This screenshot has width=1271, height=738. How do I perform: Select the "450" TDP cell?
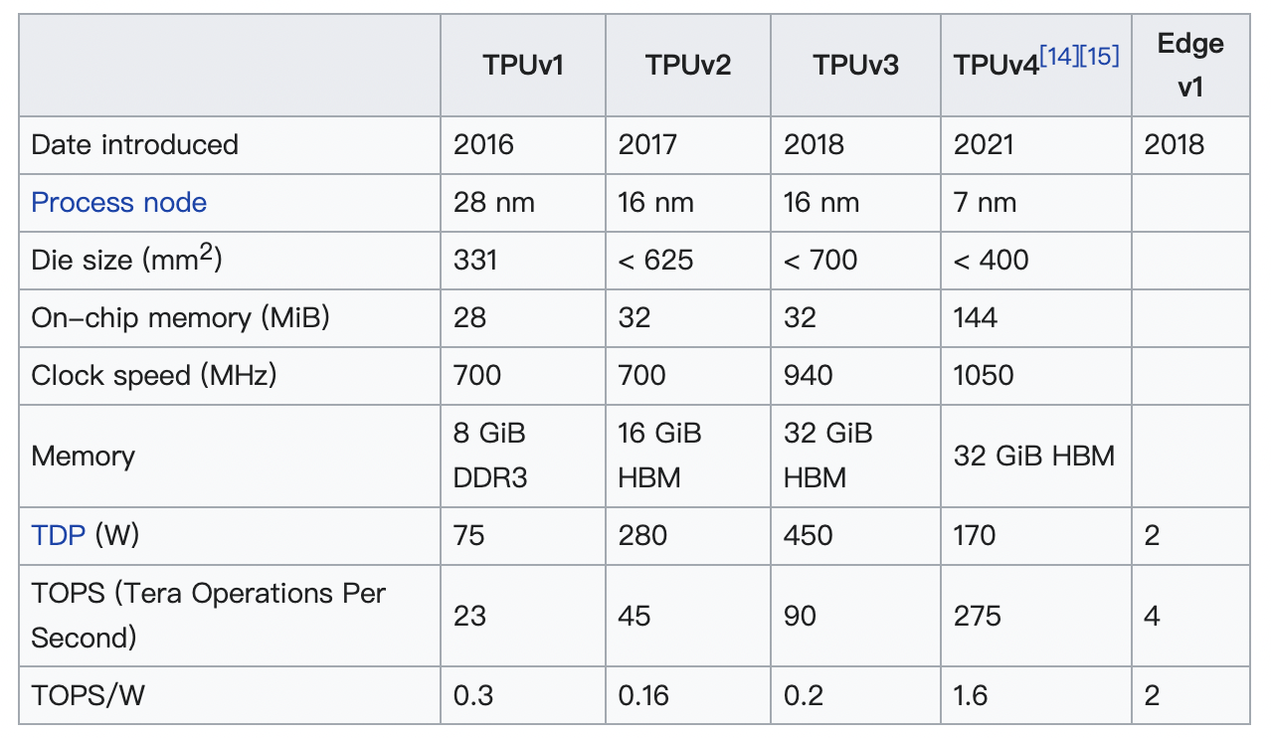point(808,535)
